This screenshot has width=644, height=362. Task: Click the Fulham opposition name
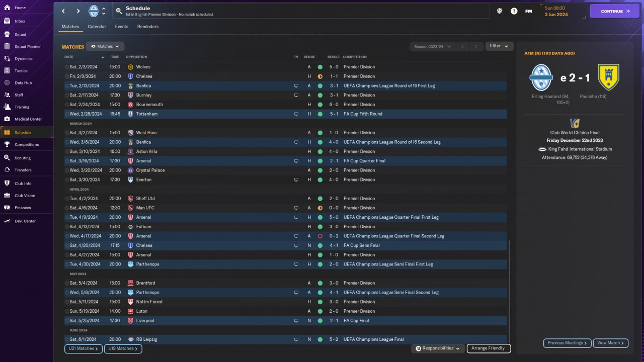(143, 227)
